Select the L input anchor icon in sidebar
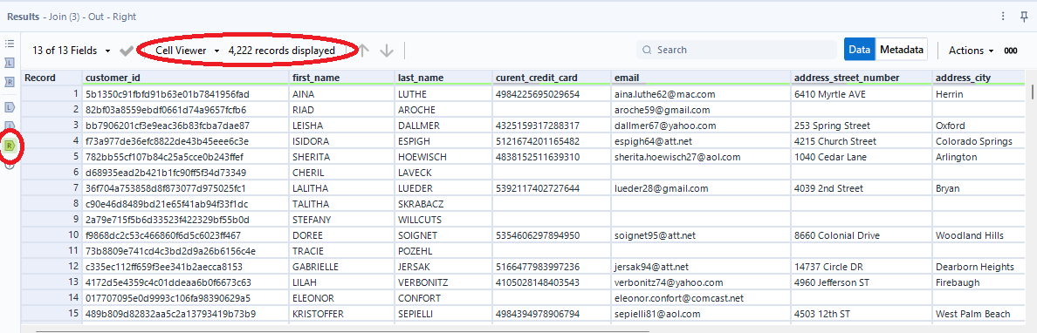1037x333 pixels. [x=10, y=63]
